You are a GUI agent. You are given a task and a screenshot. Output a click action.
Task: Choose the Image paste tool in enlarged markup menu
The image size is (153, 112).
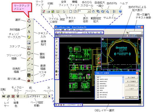click(x=29, y=43)
